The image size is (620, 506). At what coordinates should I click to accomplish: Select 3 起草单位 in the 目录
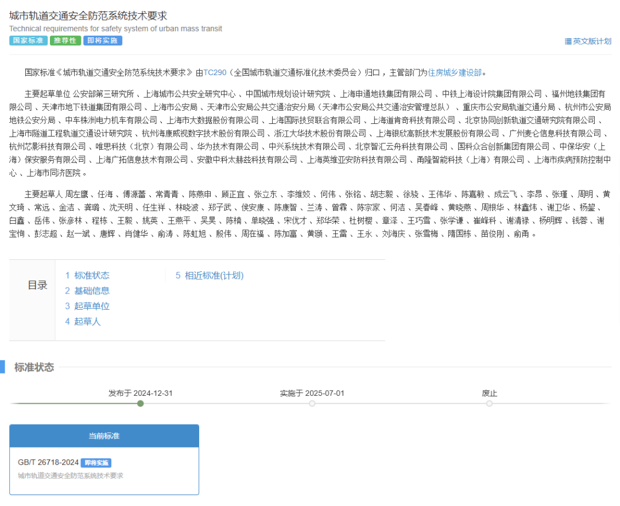coord(87,306)
